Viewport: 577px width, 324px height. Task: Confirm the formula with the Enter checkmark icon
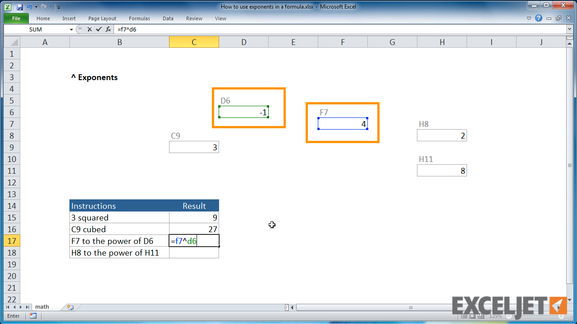coord(98,29)
